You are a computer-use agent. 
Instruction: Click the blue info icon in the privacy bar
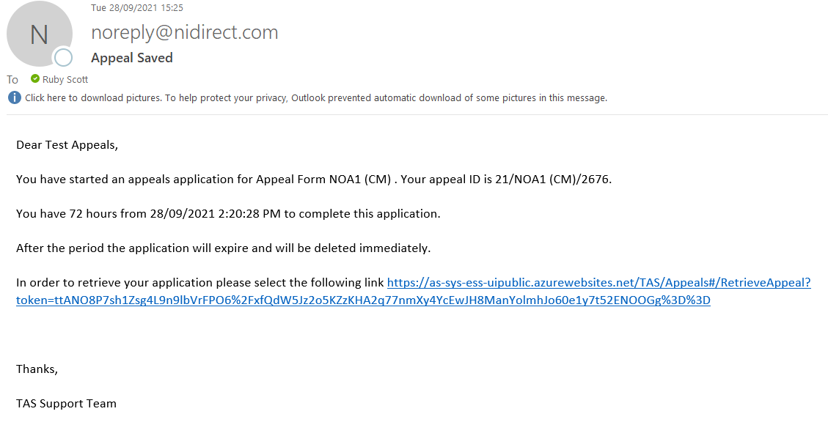pos(14,97)
